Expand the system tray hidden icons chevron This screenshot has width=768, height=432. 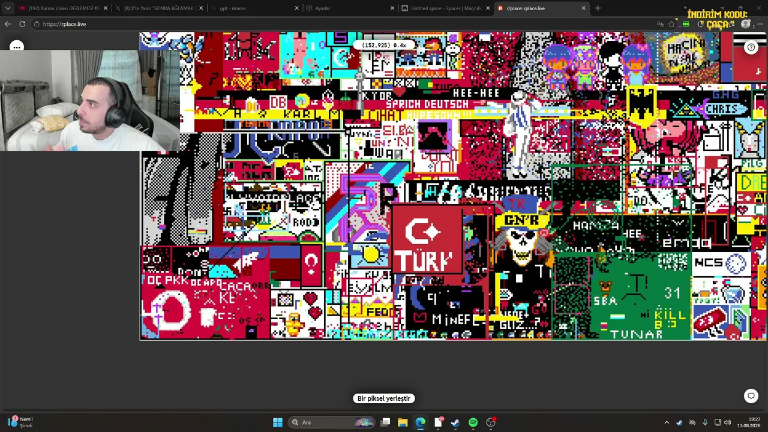(666, 422)
